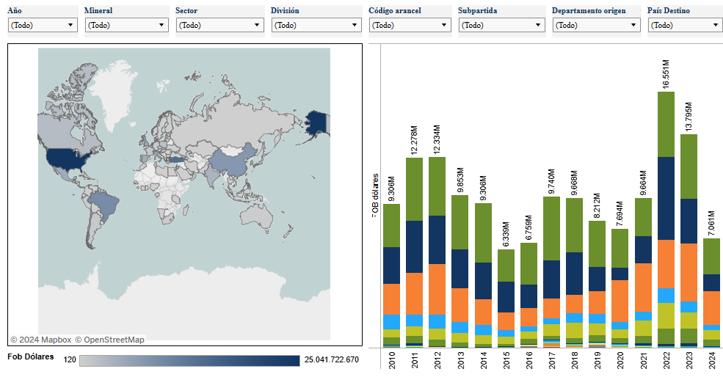Expand the Mineral filter dropdown
723x377 pixels.
(126, 25)
